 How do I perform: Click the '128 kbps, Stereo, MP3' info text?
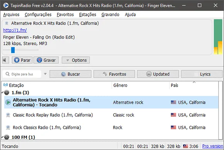[25, 43]
